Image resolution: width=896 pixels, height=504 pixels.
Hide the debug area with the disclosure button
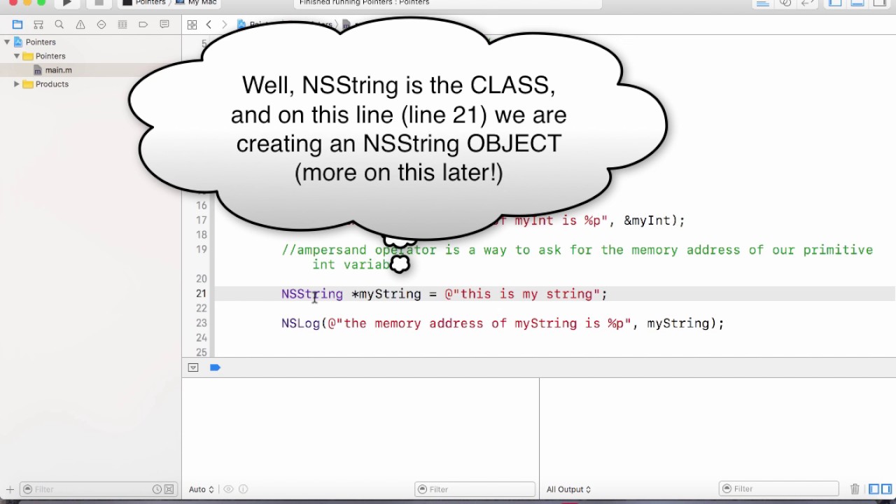tap(193, 367)
